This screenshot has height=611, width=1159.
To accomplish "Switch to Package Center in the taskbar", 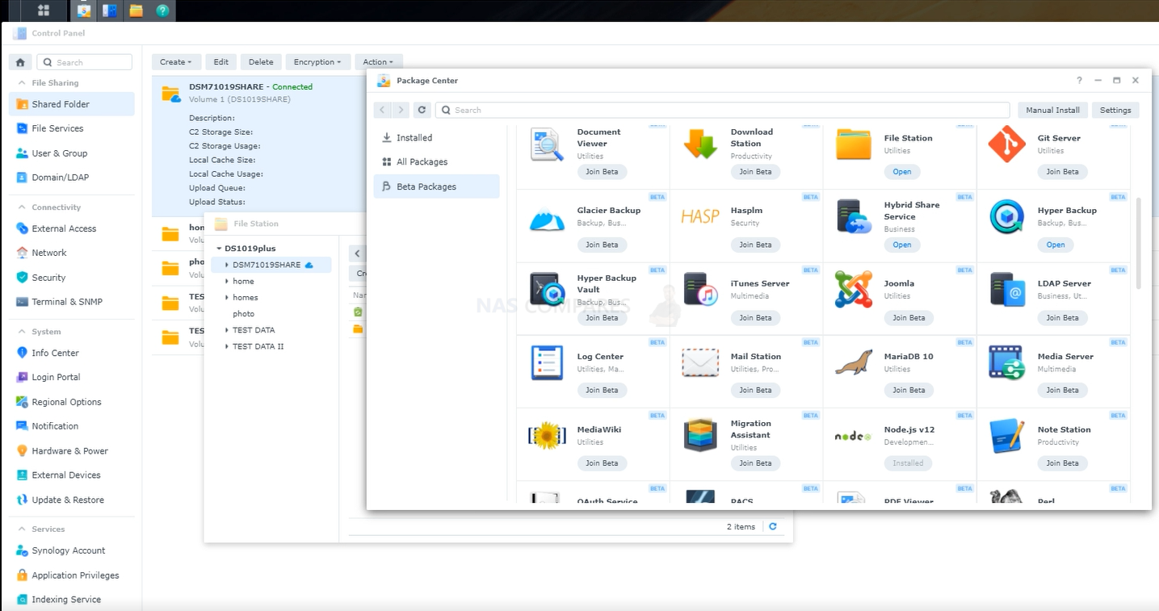I will (83, 10).
